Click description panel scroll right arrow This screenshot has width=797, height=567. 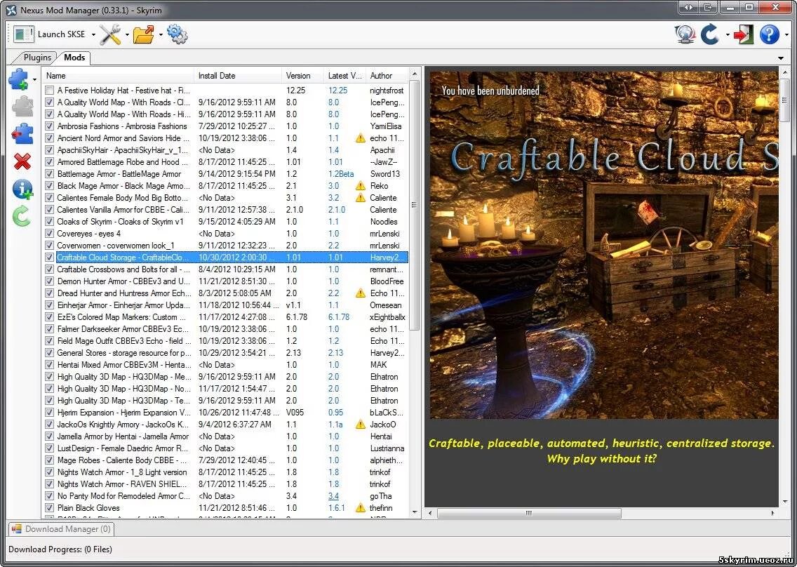[774, 513]
